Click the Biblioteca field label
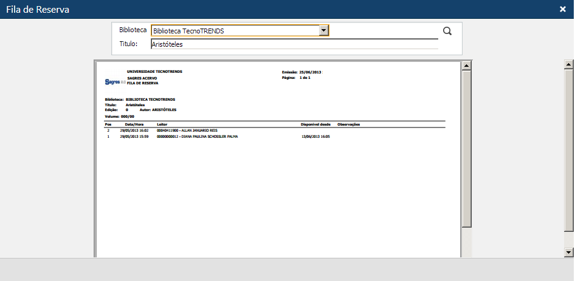 coord(133,30)
